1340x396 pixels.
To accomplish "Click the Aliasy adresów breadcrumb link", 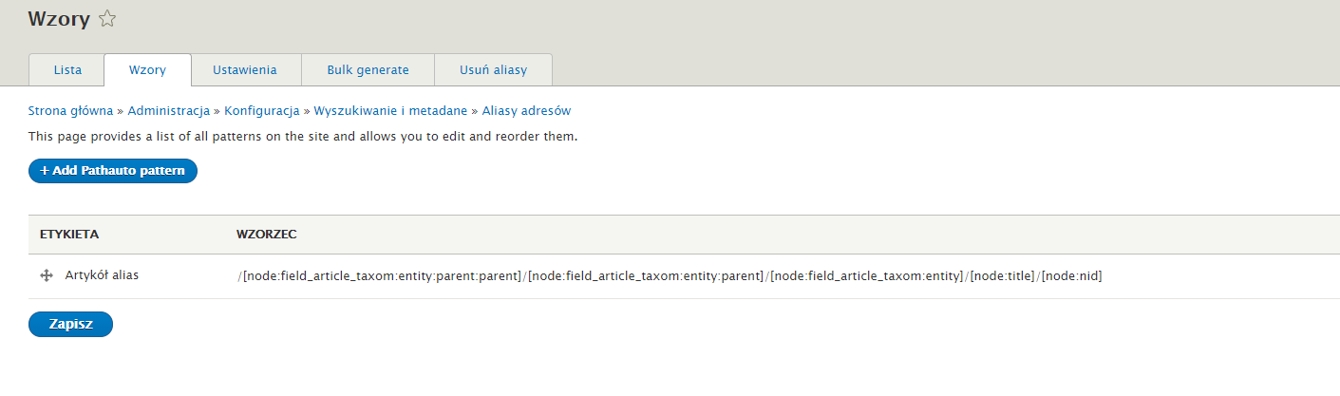I will pos(526,111).
